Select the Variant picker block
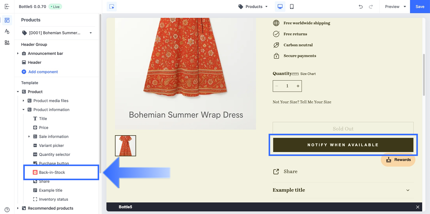Image resolution: width=430 pixels, height=214 pixels. (x=51, y=146)
